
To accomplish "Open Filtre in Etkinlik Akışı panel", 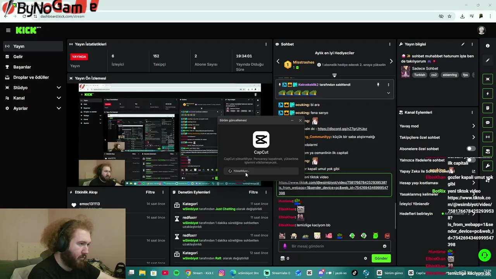I will click(150, 192).
